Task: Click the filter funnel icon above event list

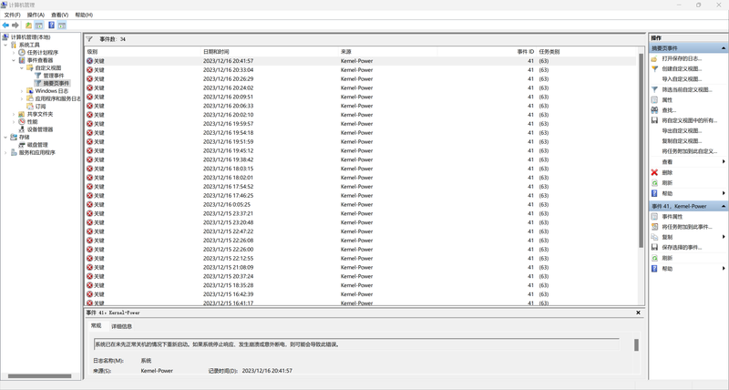Action: pyautogui.click(x=89, y=39)
